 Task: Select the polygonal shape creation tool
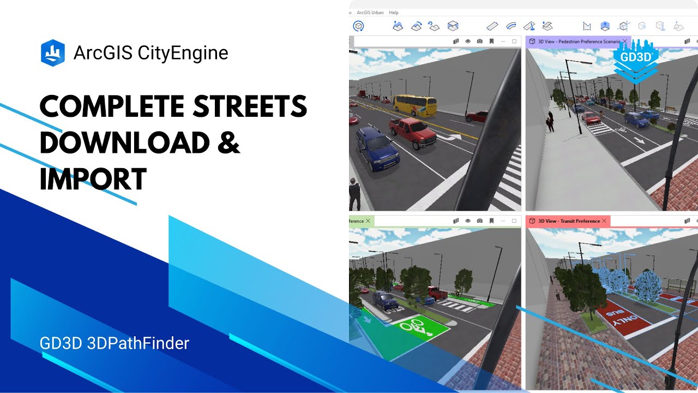(x=587, y=26)
